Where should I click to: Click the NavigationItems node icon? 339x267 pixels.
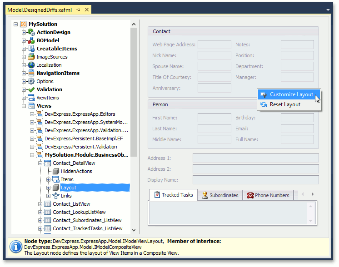click(31, 73)
